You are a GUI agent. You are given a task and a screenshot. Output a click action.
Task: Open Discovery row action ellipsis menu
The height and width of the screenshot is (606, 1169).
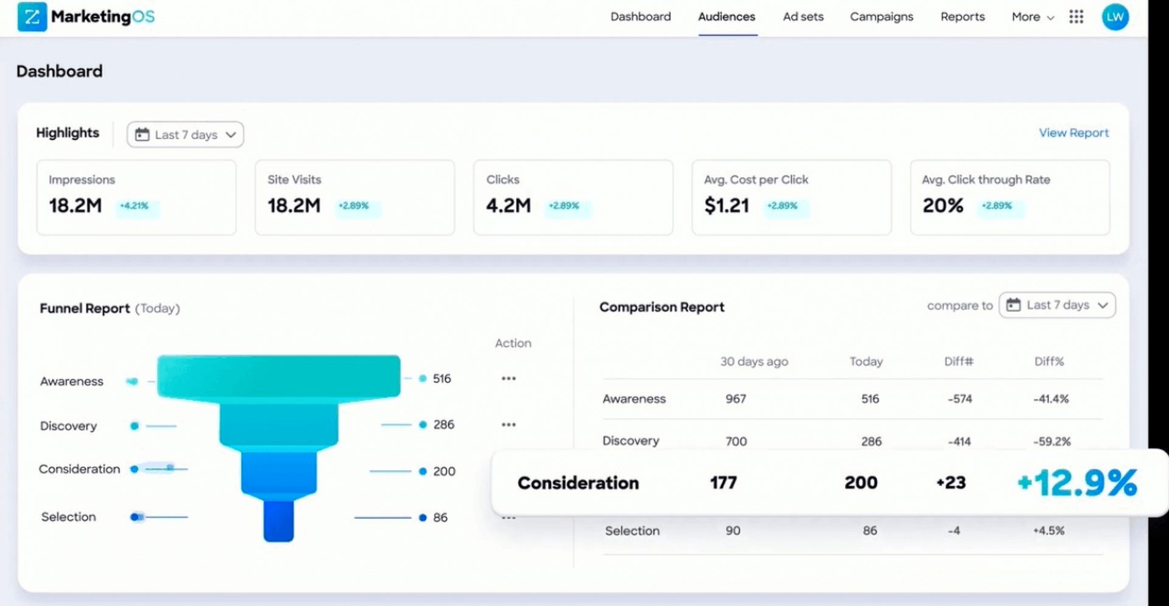point(508,425)
